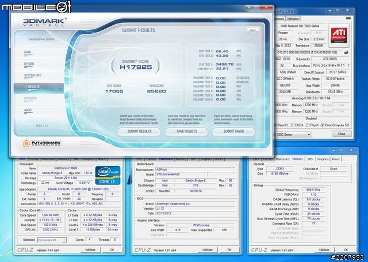Click the Channels value Quad in CPU-Z
Viewport: 368px width, 262px height.
click(x=333, y=169)
